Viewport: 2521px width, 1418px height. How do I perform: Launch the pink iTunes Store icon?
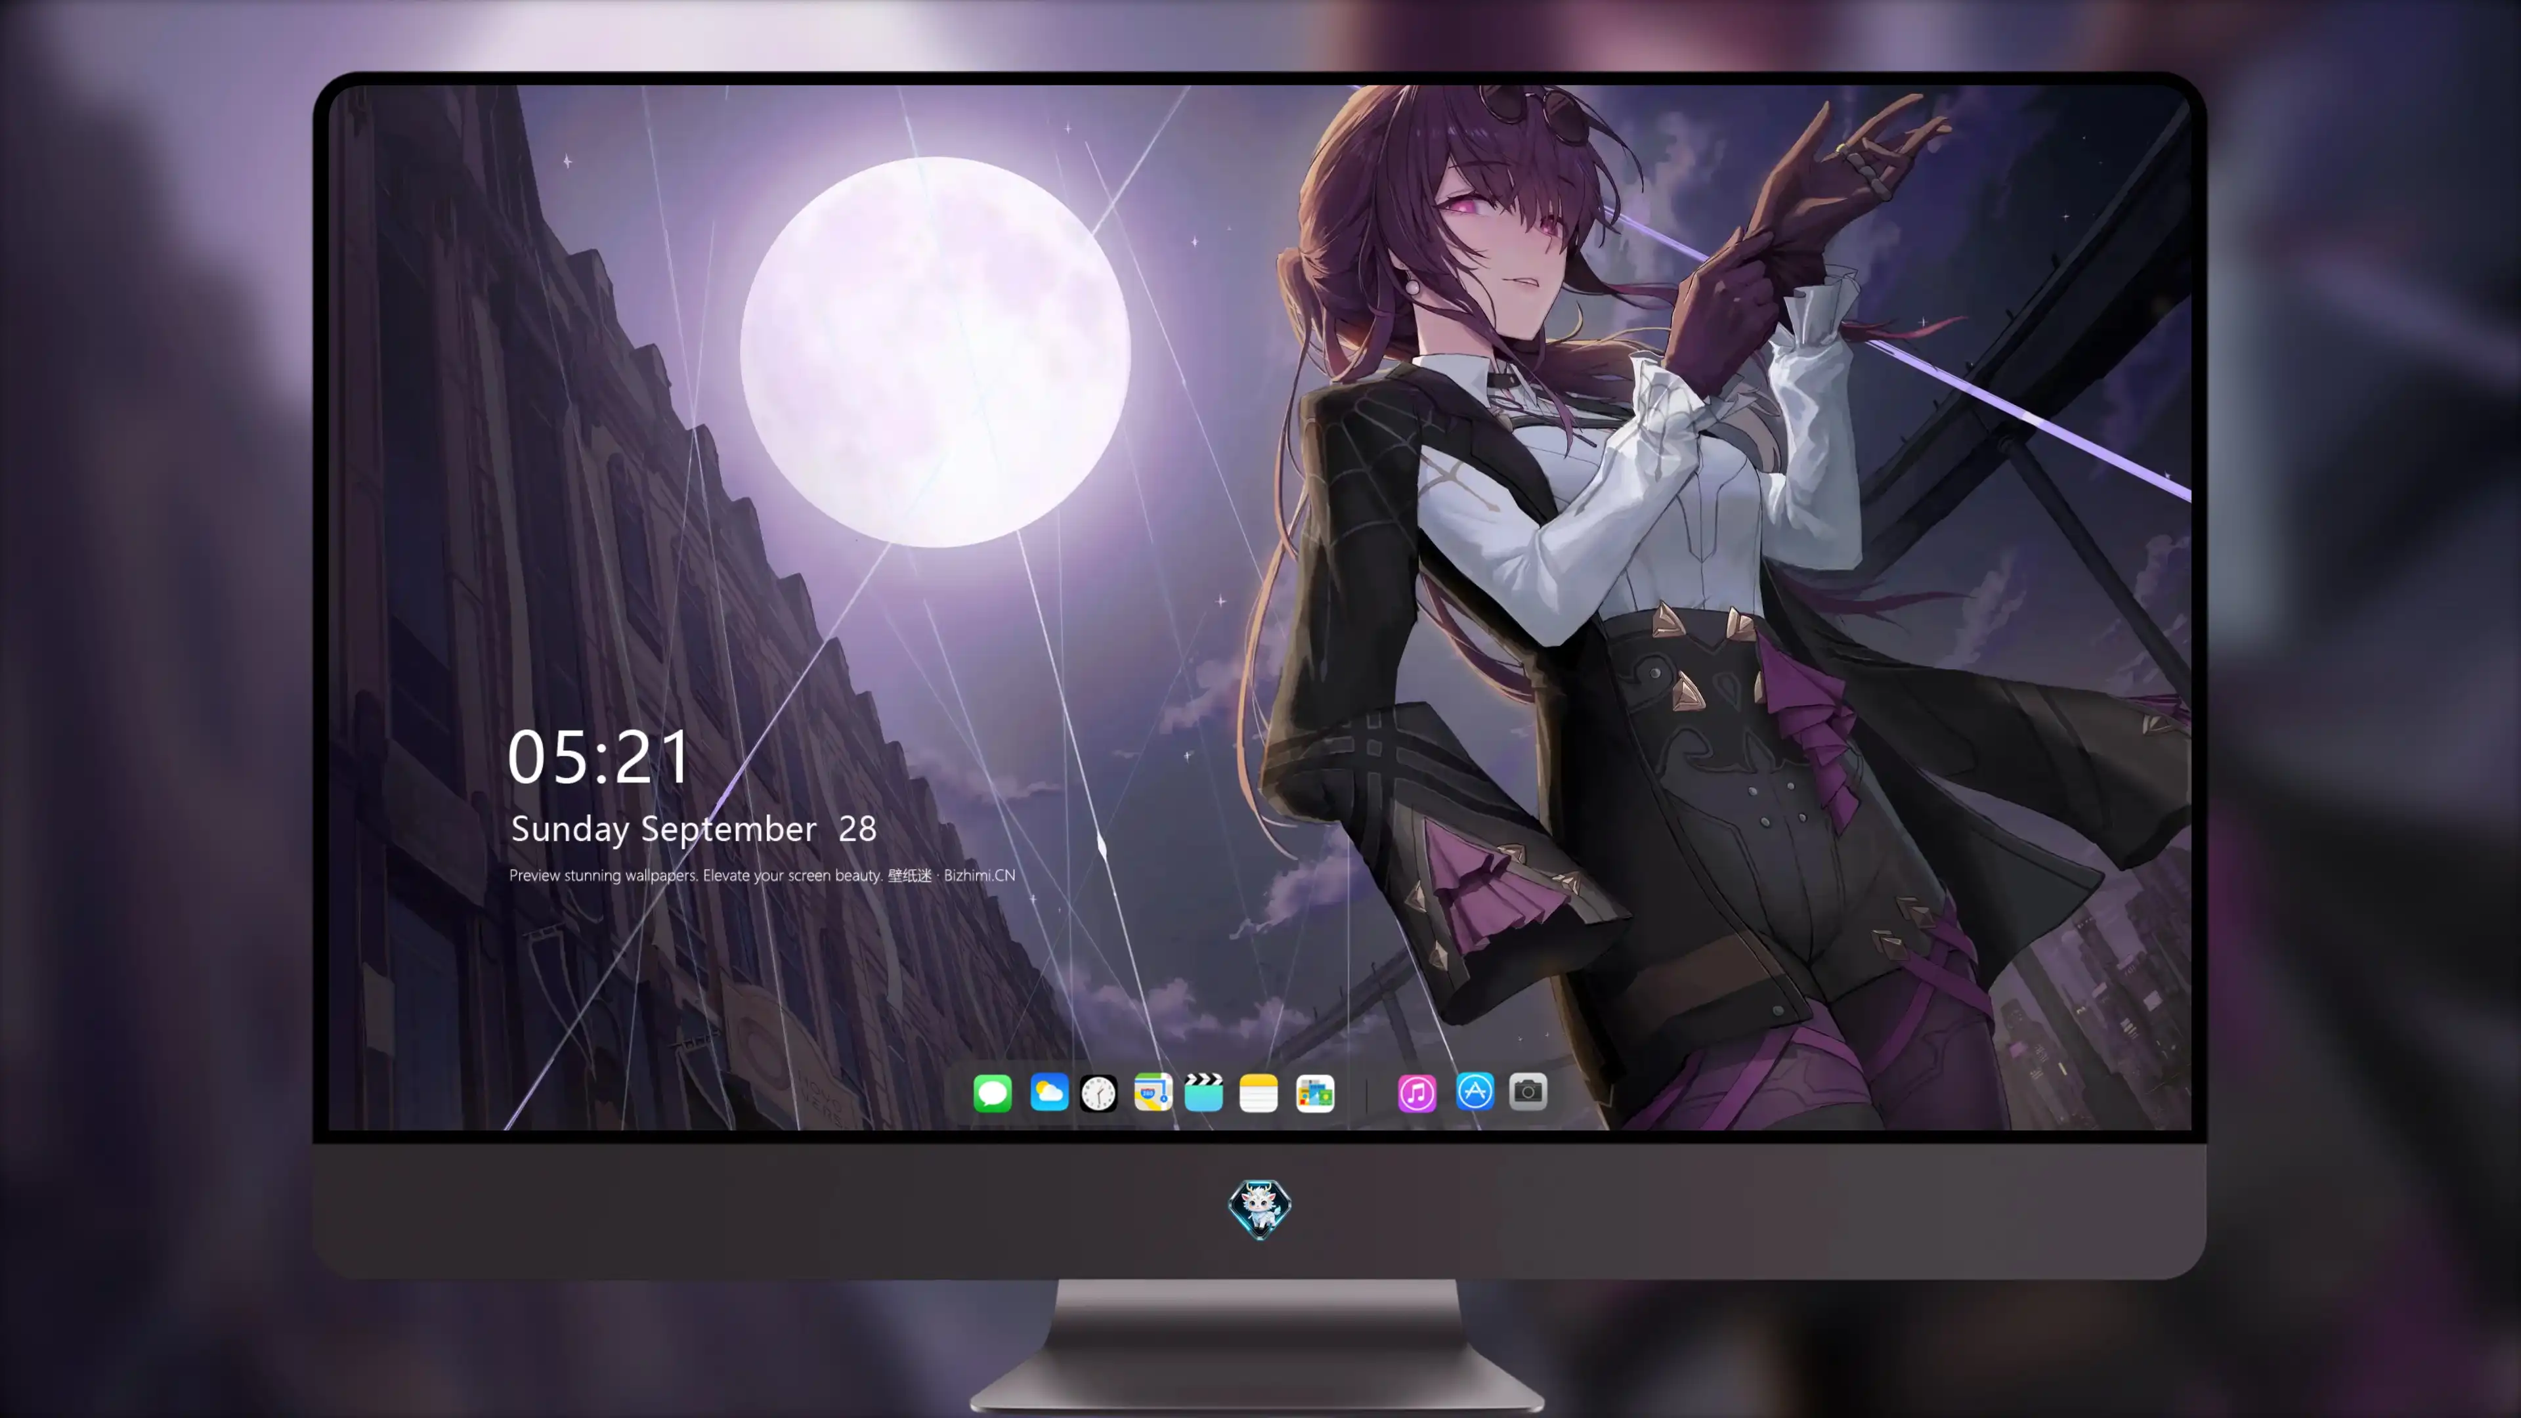(x=1417, y=1093)
